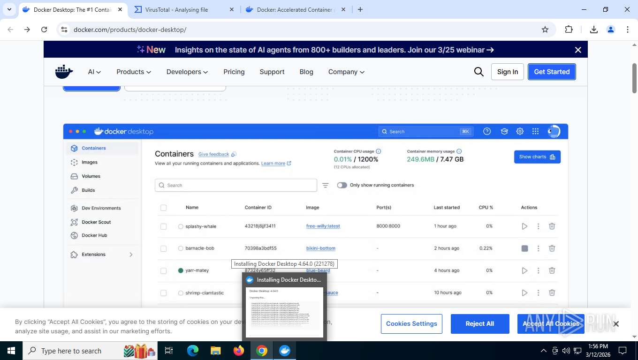Open the site search magnifier icon
The width and height of the screenshot is (638, 360).
pyautogui.click(x=478, y=72)
